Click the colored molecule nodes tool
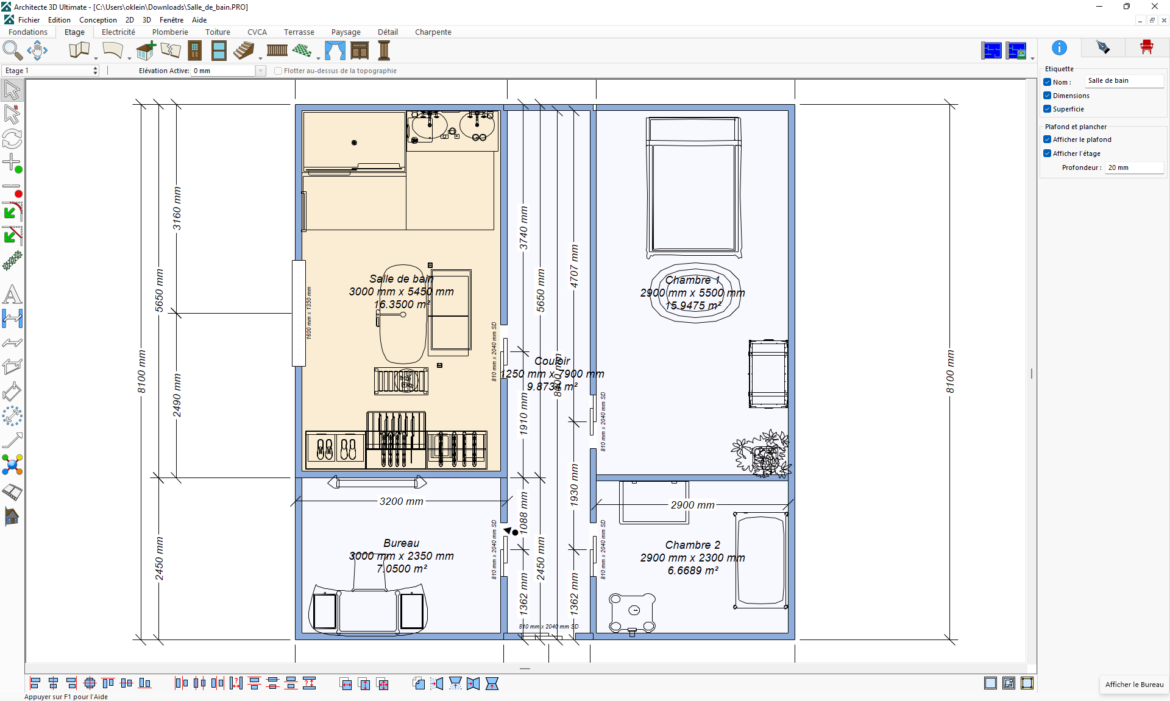The height and width of the screenshot is (701, 1170). [x=12, y=465]
